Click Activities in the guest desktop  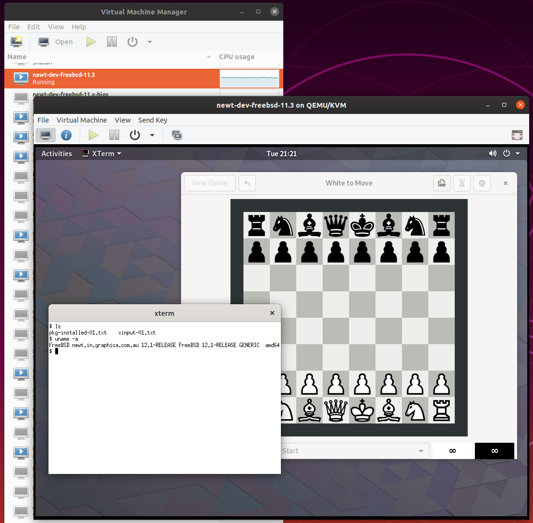coord(57,154)
